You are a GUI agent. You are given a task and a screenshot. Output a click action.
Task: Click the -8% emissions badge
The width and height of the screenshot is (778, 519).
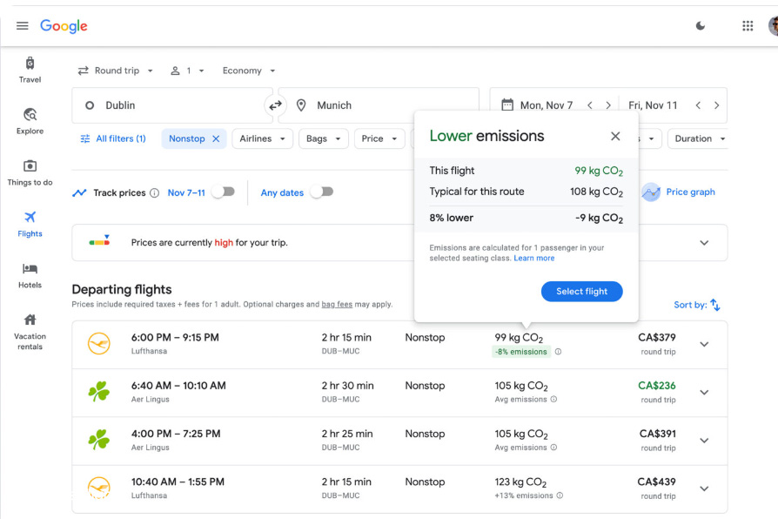[521, 352]
